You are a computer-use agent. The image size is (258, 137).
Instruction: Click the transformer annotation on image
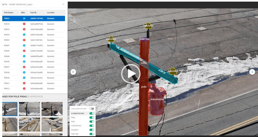[x=157, y=99]
